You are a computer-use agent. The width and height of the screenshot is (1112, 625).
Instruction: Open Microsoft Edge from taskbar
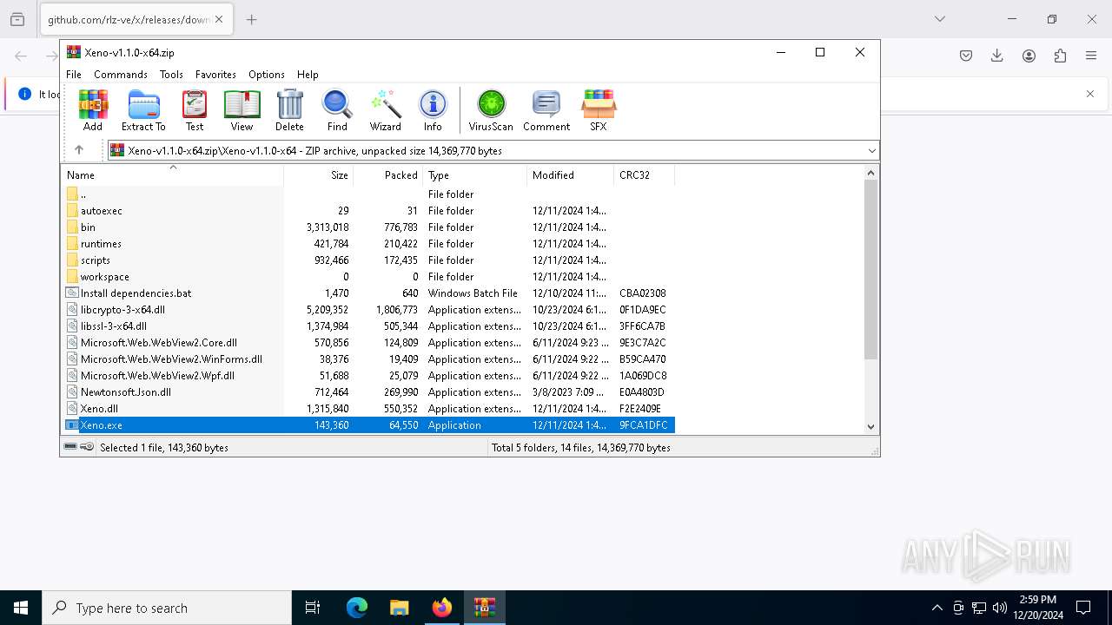tap(357, 608)
